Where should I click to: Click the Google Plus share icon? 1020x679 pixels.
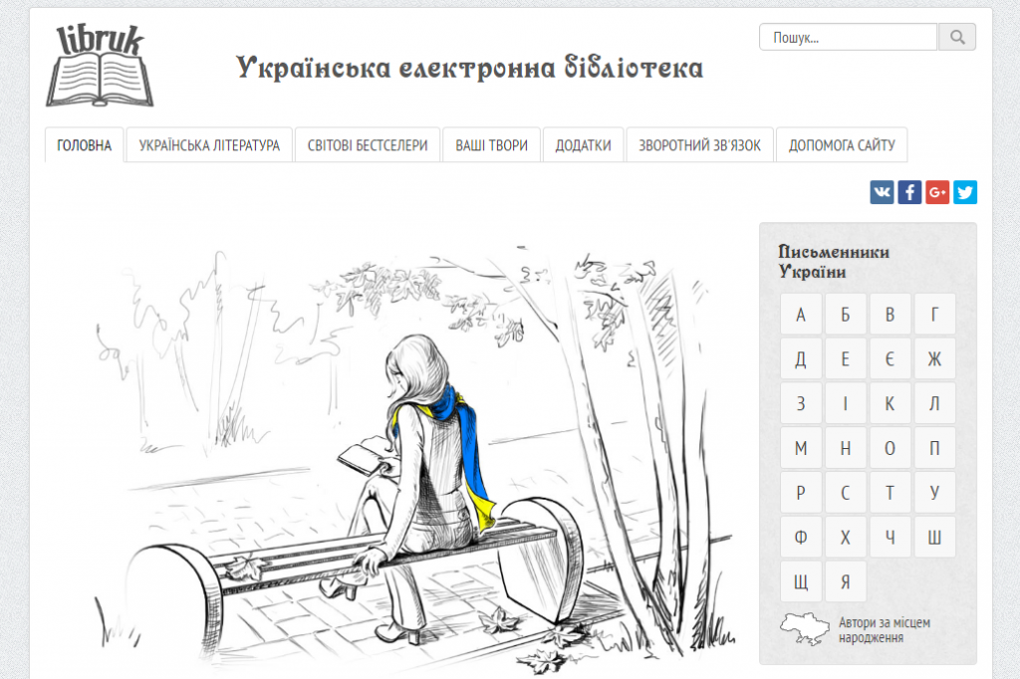937,192
